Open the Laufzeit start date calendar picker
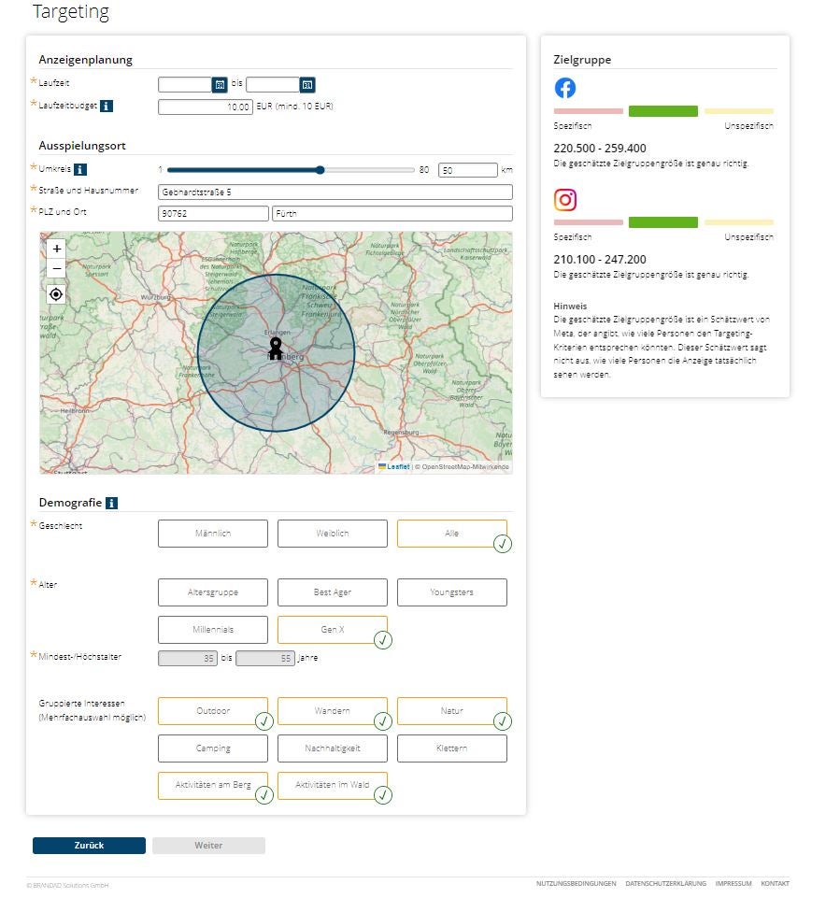The width and height of the screenshot is (826, 898). coord(220,85)
